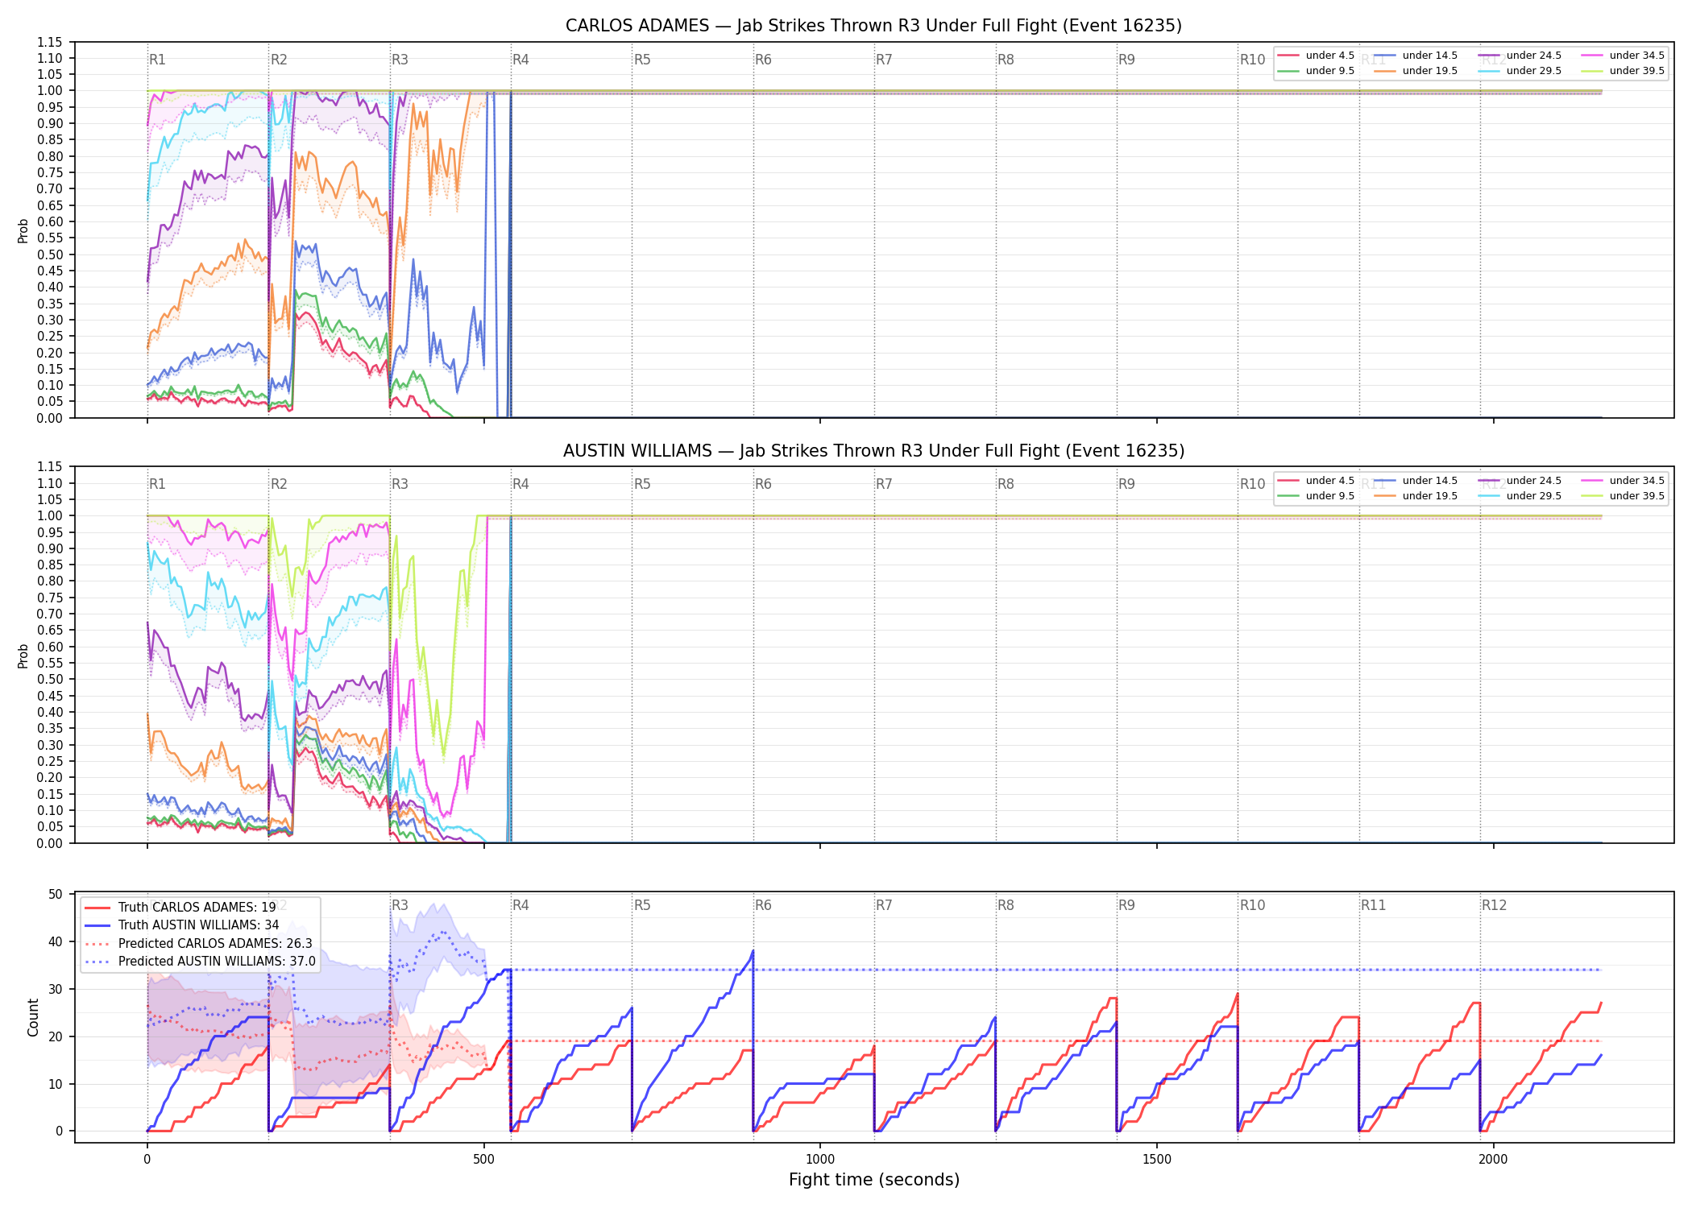The height and width of the screenshot is (1208, 1692).
Task: Click the Austin Williams chart title
Action: coord(873,451)
